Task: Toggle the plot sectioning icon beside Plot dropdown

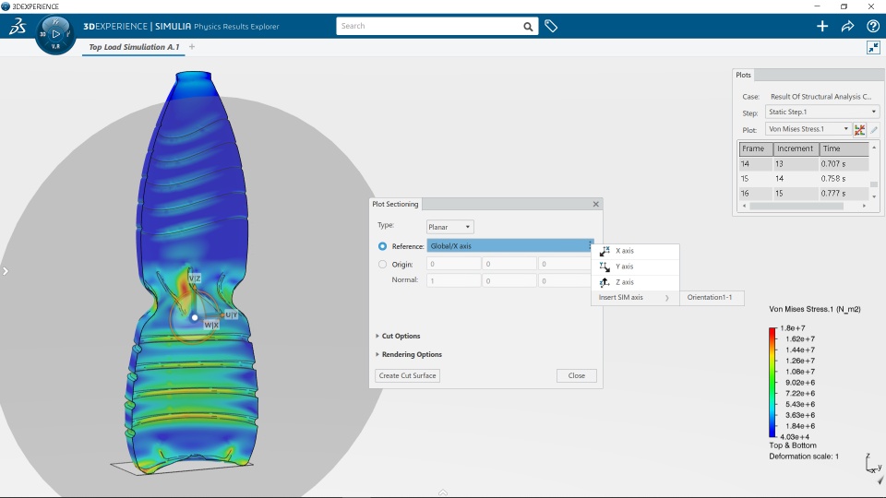Action: (859, 129)
